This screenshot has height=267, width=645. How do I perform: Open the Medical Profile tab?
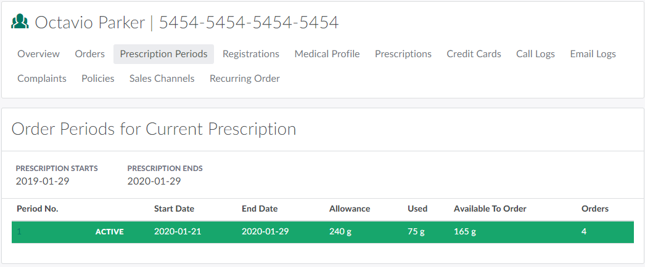pos(327,54)
